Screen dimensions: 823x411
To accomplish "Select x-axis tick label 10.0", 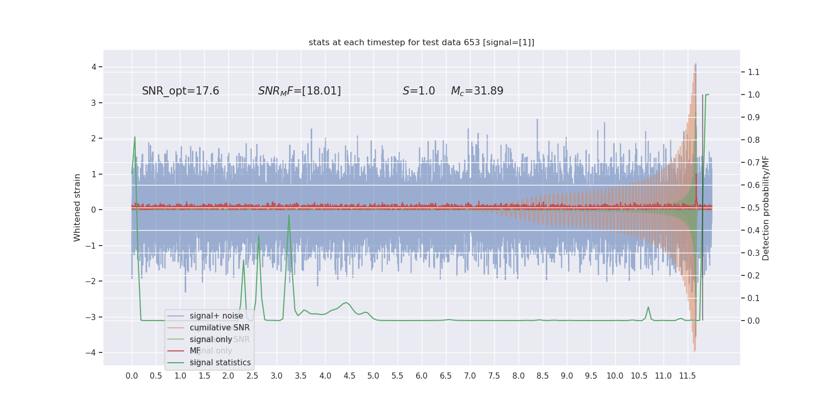I will [x=615, y=376].
